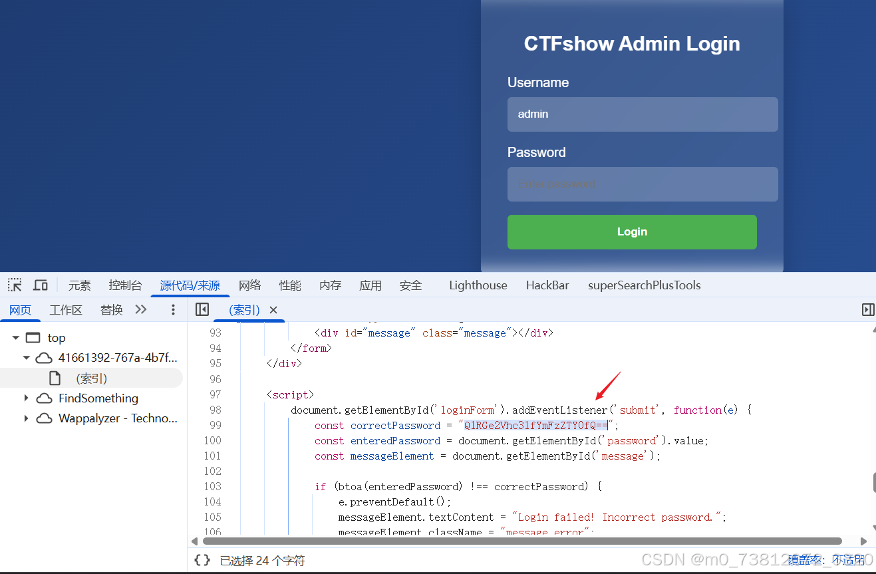The image size is (876, 574).
Task: Select the (索引) file in the tree
Action: 91,378
